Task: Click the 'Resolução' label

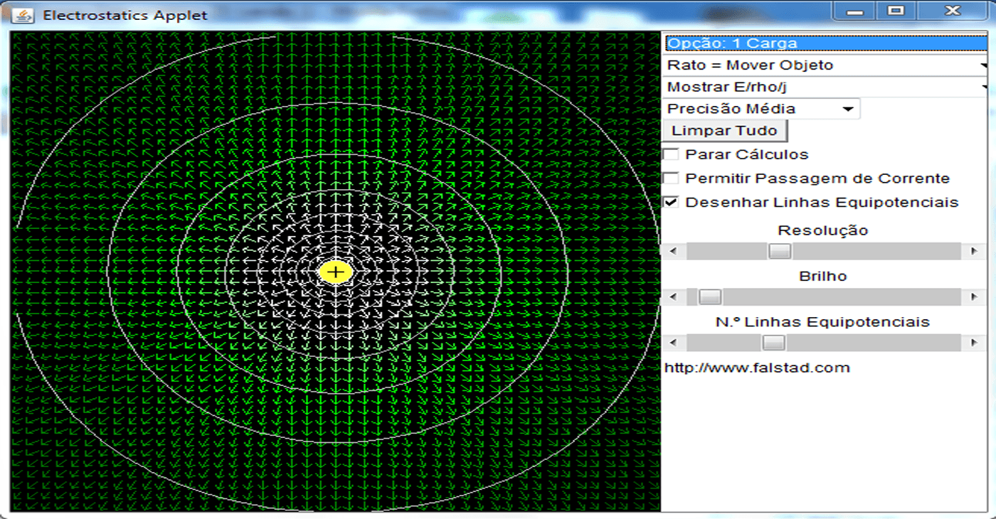Action: [823, 230]
